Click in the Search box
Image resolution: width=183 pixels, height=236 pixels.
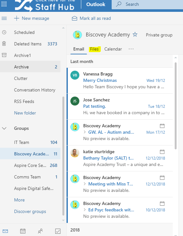click(147, 4)
